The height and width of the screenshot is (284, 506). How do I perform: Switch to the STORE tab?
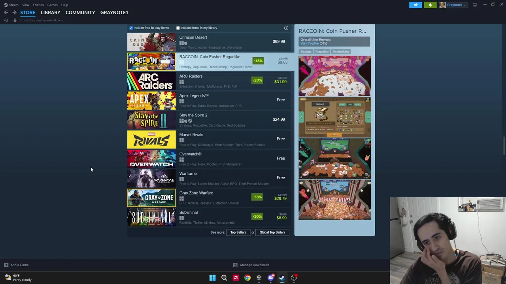28,13
